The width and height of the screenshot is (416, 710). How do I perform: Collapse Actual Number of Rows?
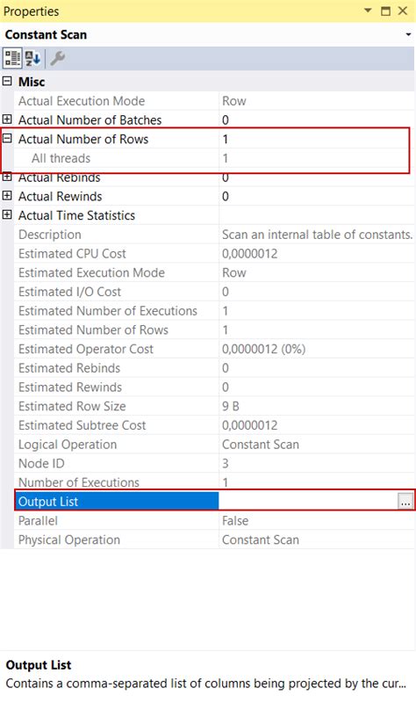coord(7,139)
